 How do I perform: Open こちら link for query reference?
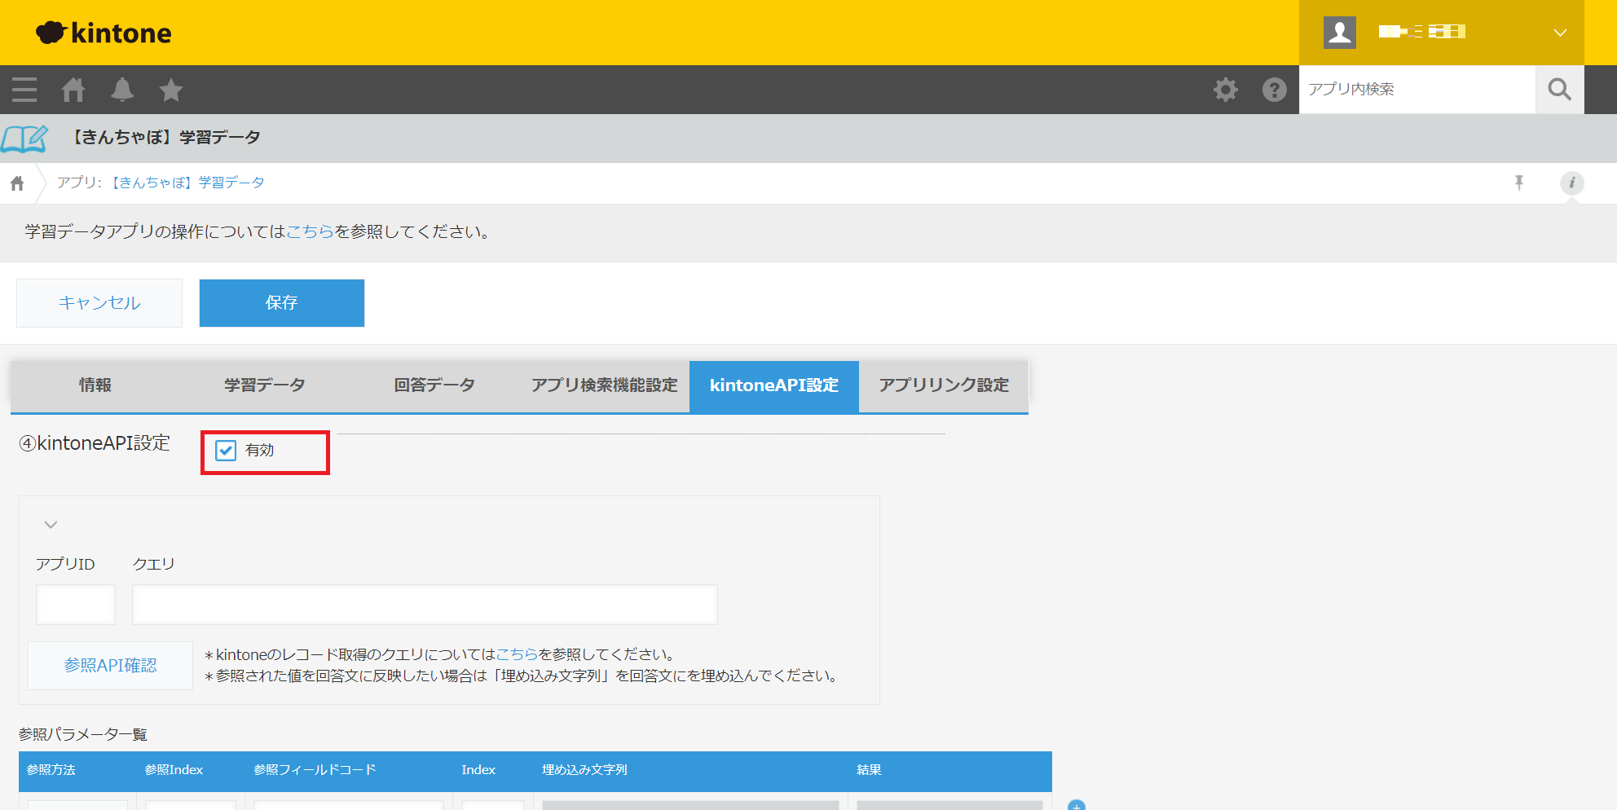(517, 654)
